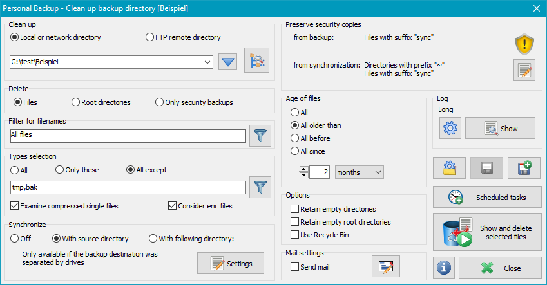Choose to delete Root directories

coord(101,102)
